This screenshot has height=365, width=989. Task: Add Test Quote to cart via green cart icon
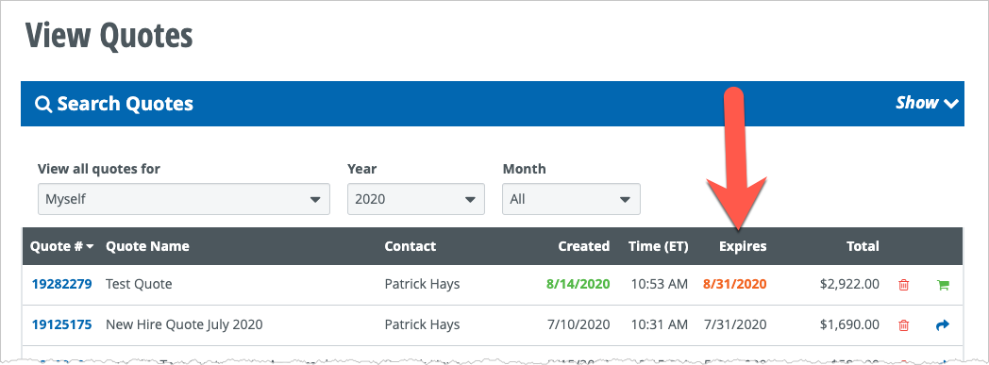point(943,285)
